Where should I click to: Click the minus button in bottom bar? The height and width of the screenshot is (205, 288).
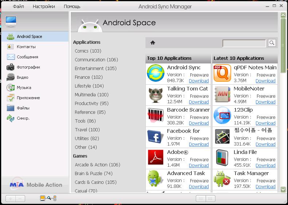pyautogui.click(x=20, y=198)
